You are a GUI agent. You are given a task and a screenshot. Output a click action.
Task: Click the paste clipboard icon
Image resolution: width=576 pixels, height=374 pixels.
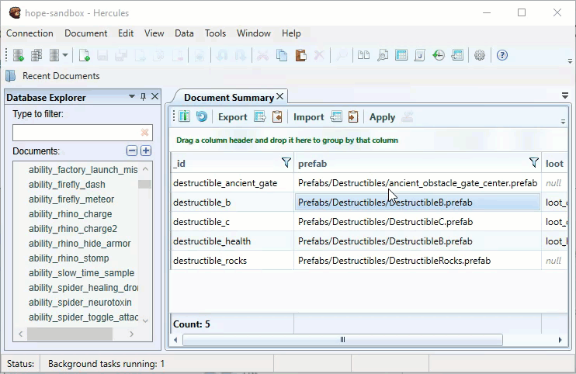click(300, 55)
